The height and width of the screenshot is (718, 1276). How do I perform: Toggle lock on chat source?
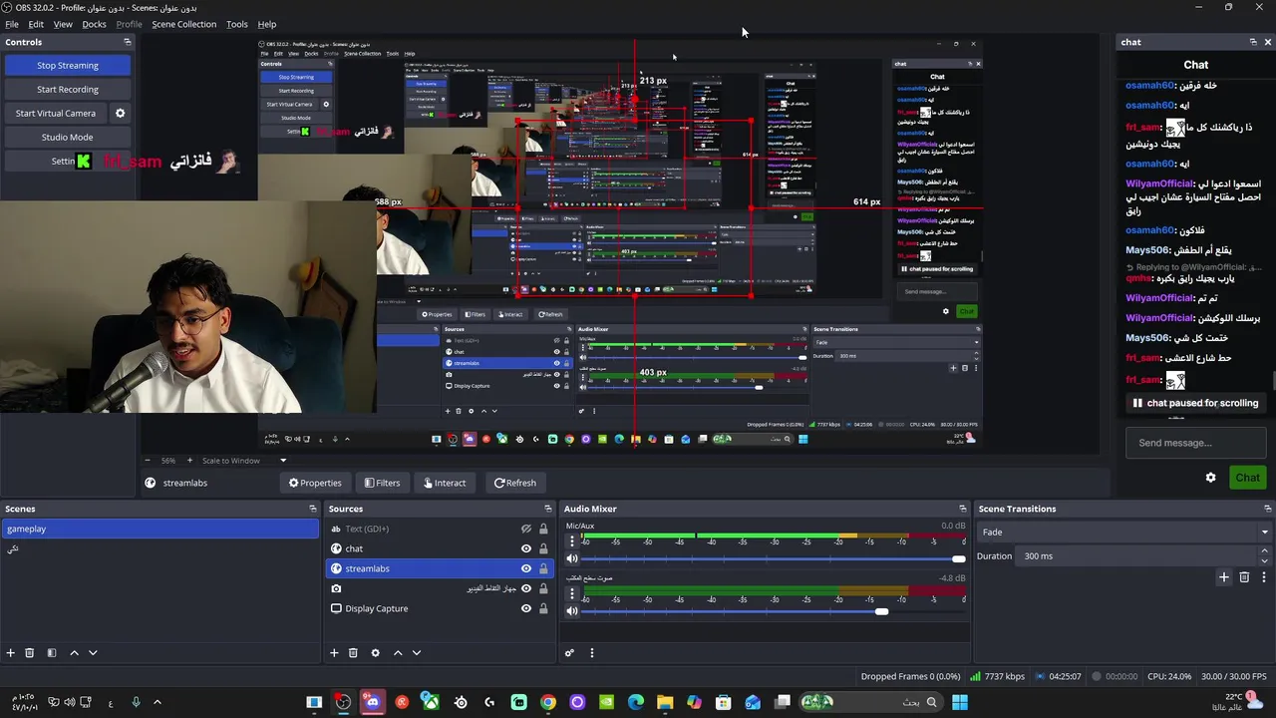543,548
